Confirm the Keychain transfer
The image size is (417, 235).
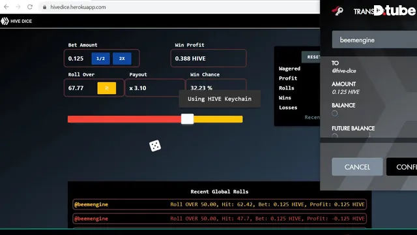point(401,167)
